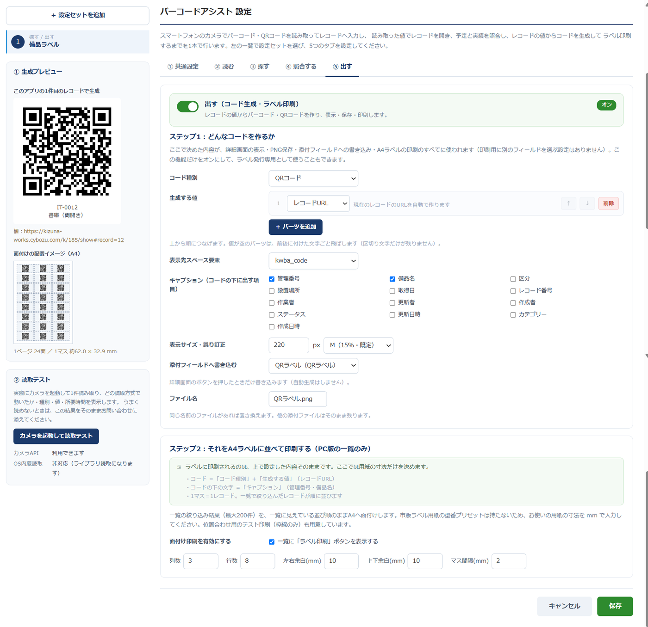
Task: Switch to the ② 読む tab
Action: [x=224, y=67]
